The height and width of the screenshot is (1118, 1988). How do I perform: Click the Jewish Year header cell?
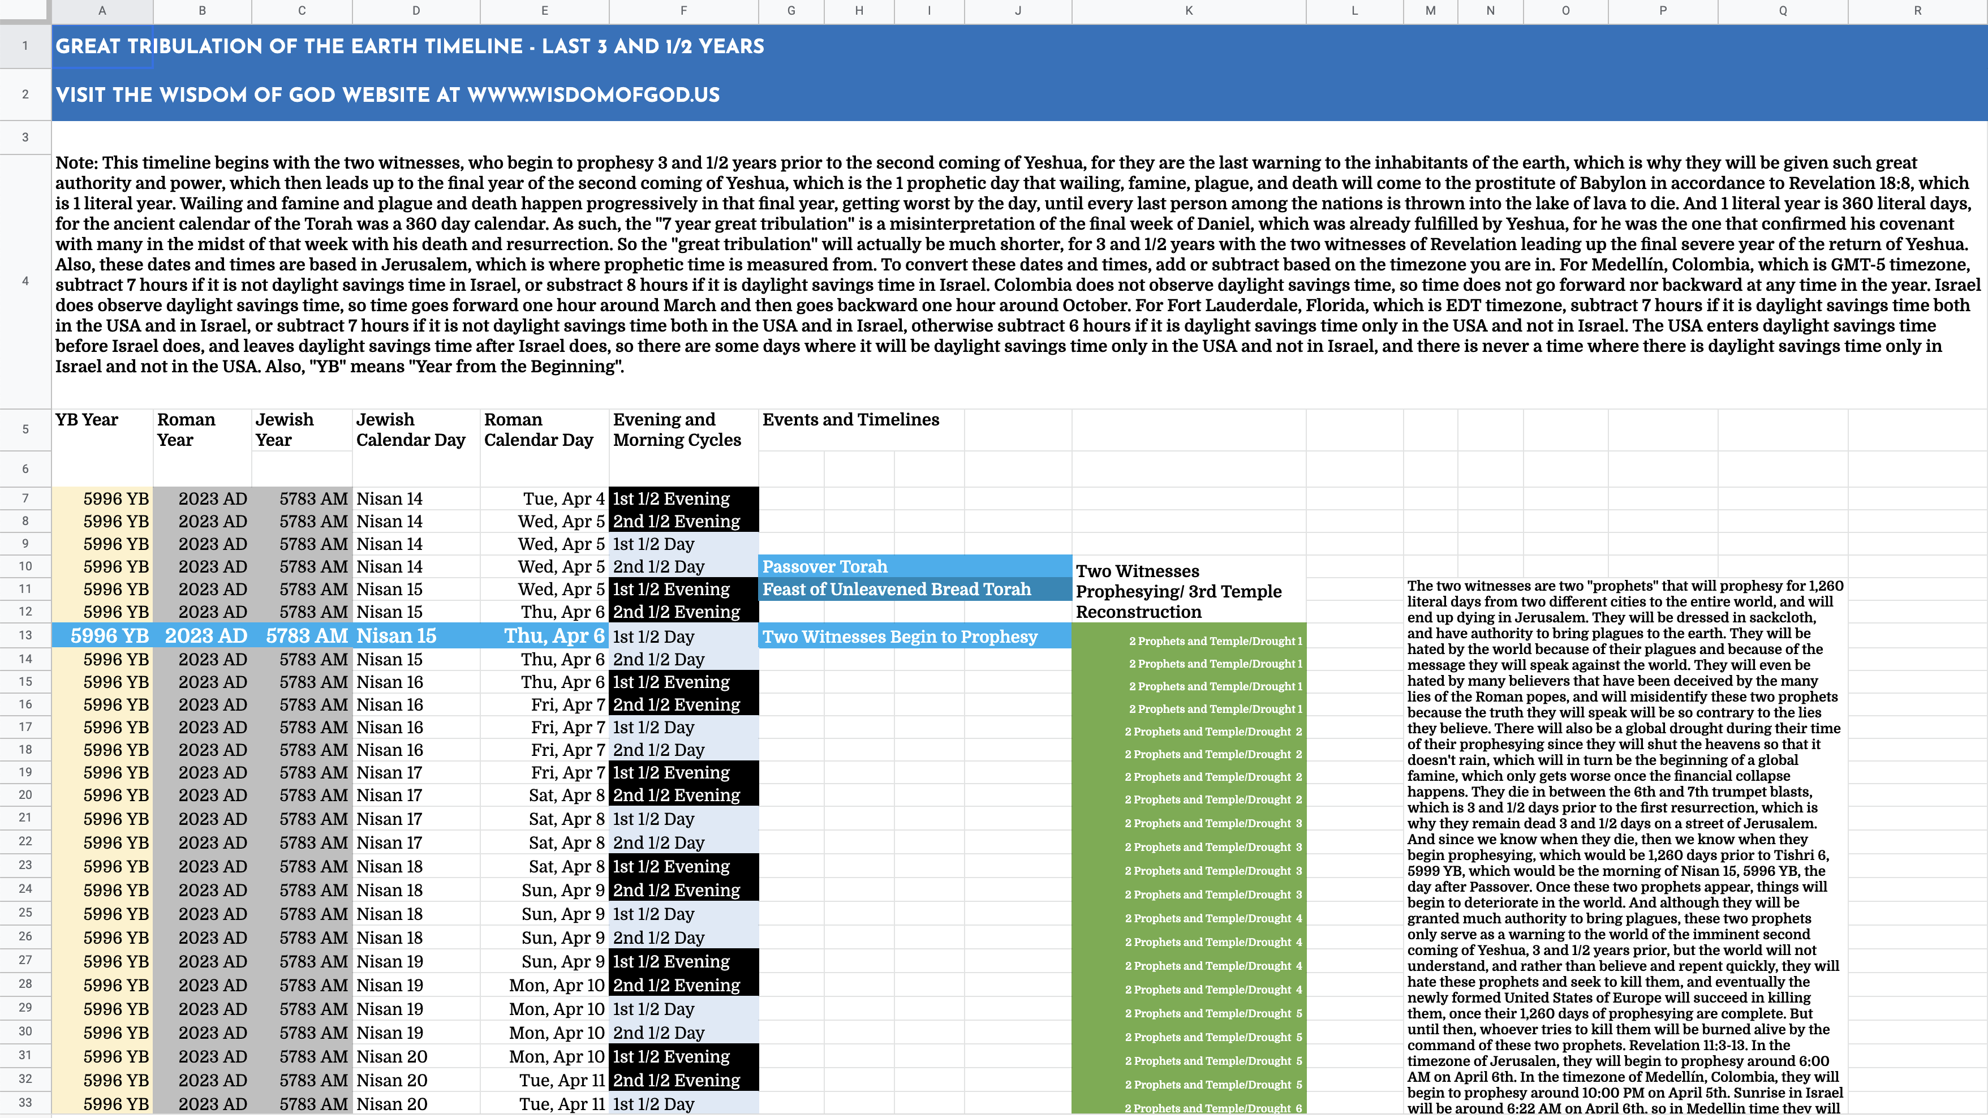click(302, 430)
